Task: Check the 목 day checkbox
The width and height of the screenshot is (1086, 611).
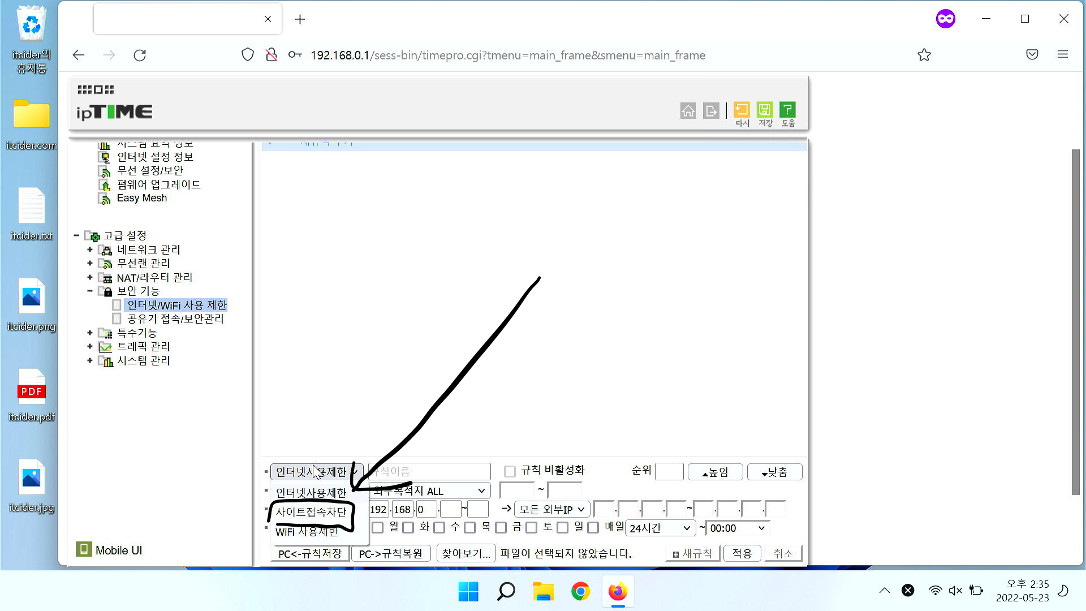Action: pos(469,527)
